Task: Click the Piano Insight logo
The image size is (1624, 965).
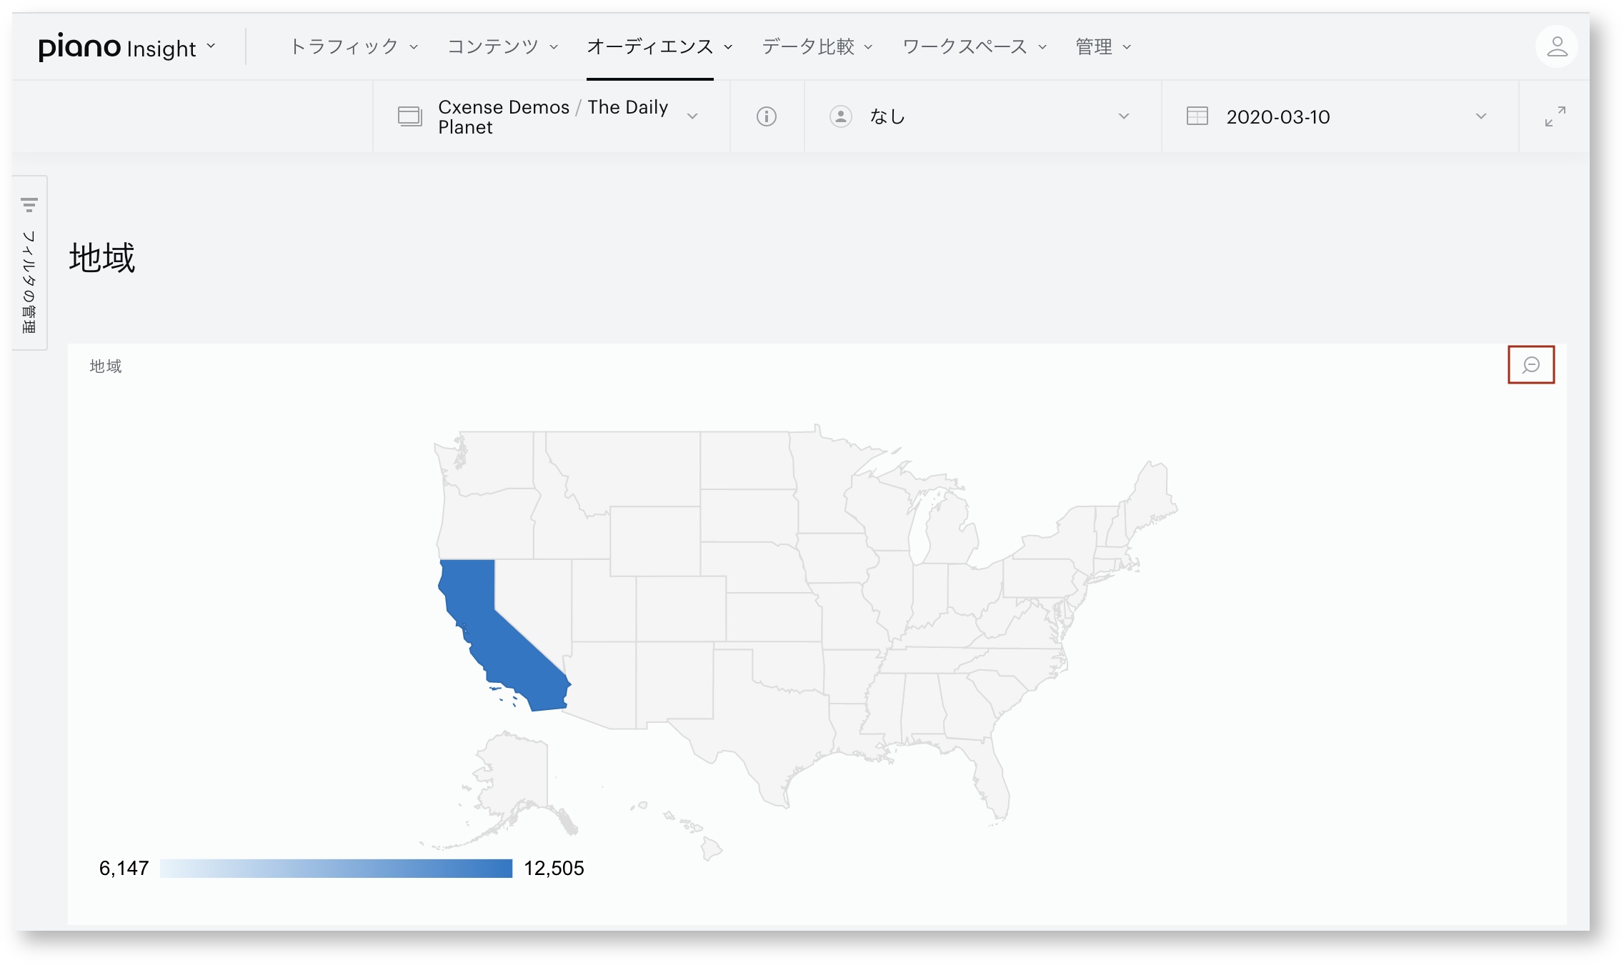Action: click(117, 47)
